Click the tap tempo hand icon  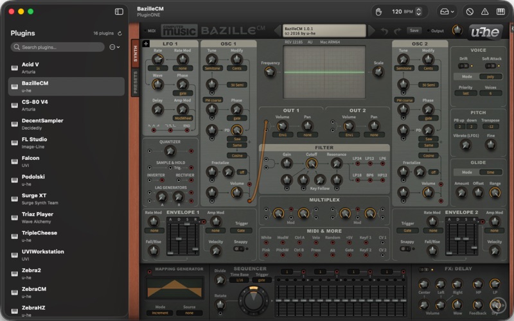[378, 12]
